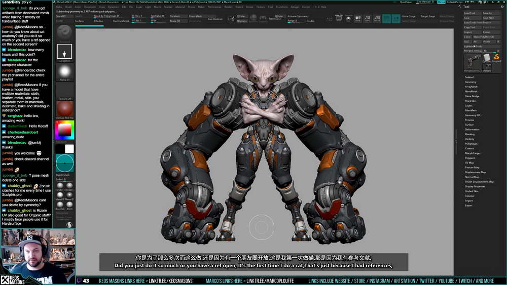Open the Alpha selector thumbnail
Viewport: 507px width, 285px height.
(x=64, y=71)
